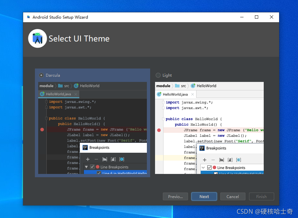Click the Darcula label text
This screenshot has width=298, height=218.
(53, 75)
